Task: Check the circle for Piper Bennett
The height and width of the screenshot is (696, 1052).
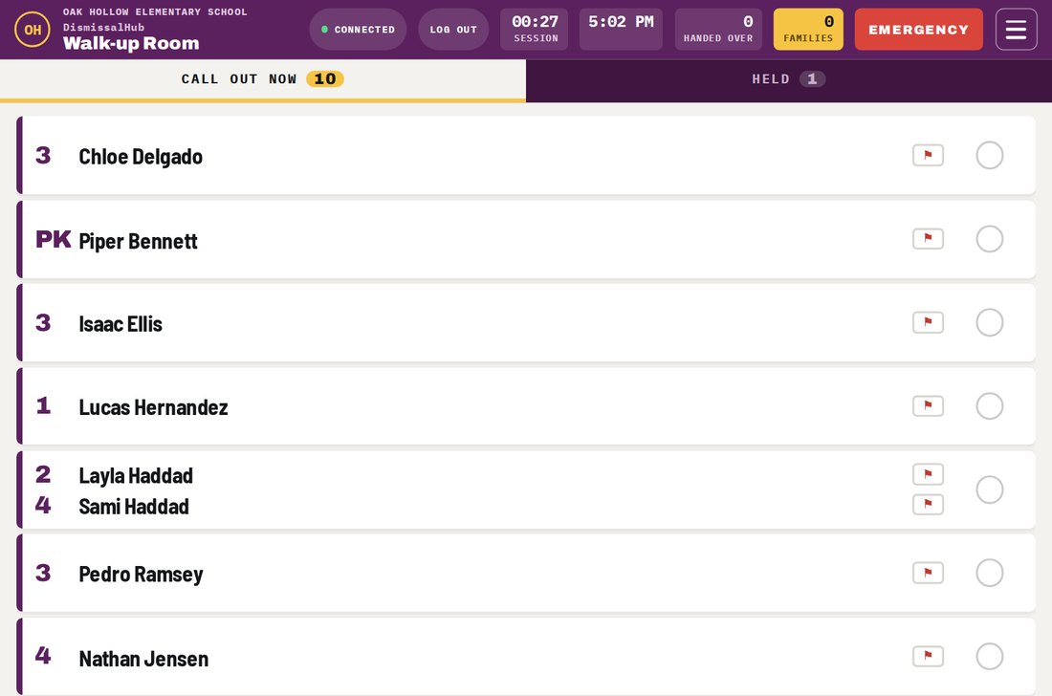Action: pos(990,239)
